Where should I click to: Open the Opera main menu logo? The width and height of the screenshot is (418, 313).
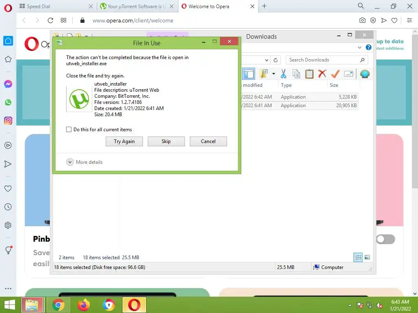(x=8, y=8)
